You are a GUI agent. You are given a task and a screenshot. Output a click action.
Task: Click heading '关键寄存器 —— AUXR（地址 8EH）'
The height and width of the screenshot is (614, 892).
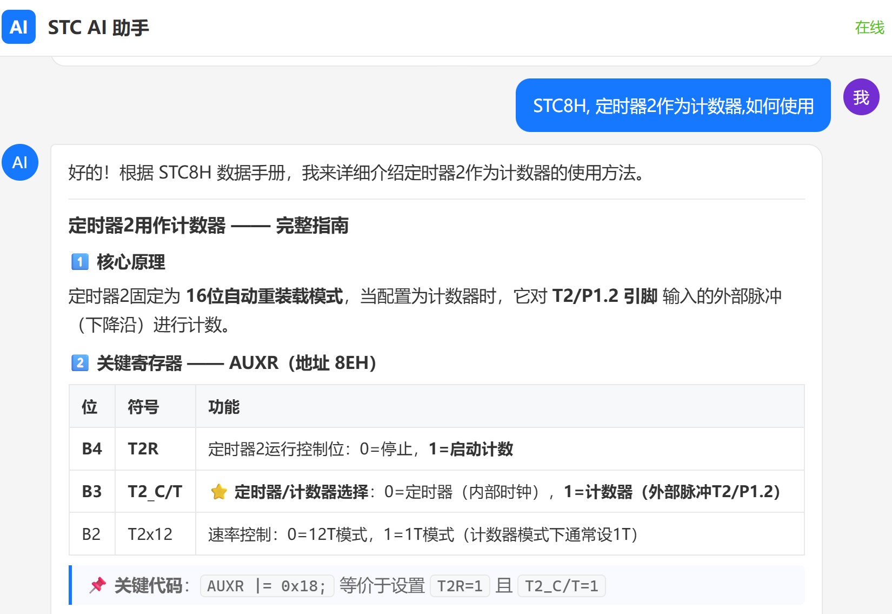(237, 362)
